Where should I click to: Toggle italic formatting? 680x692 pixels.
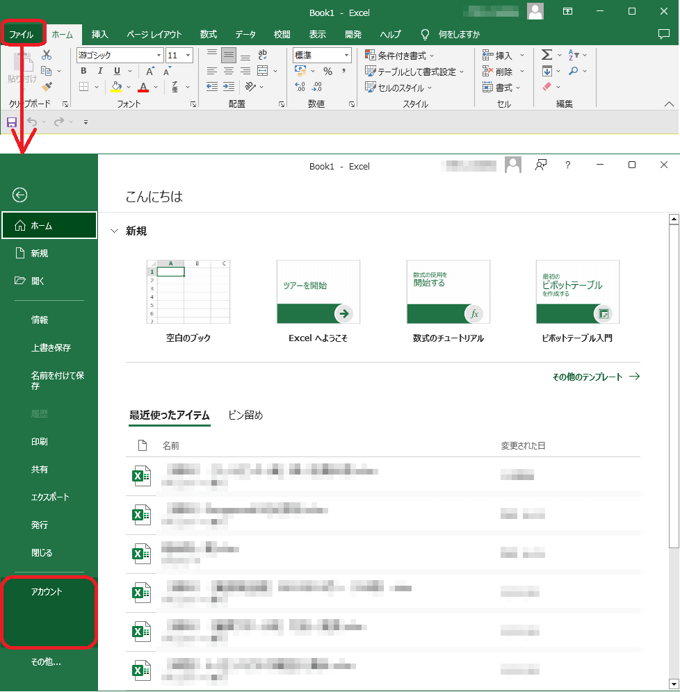pyautogui.click(x=100, y=71)
